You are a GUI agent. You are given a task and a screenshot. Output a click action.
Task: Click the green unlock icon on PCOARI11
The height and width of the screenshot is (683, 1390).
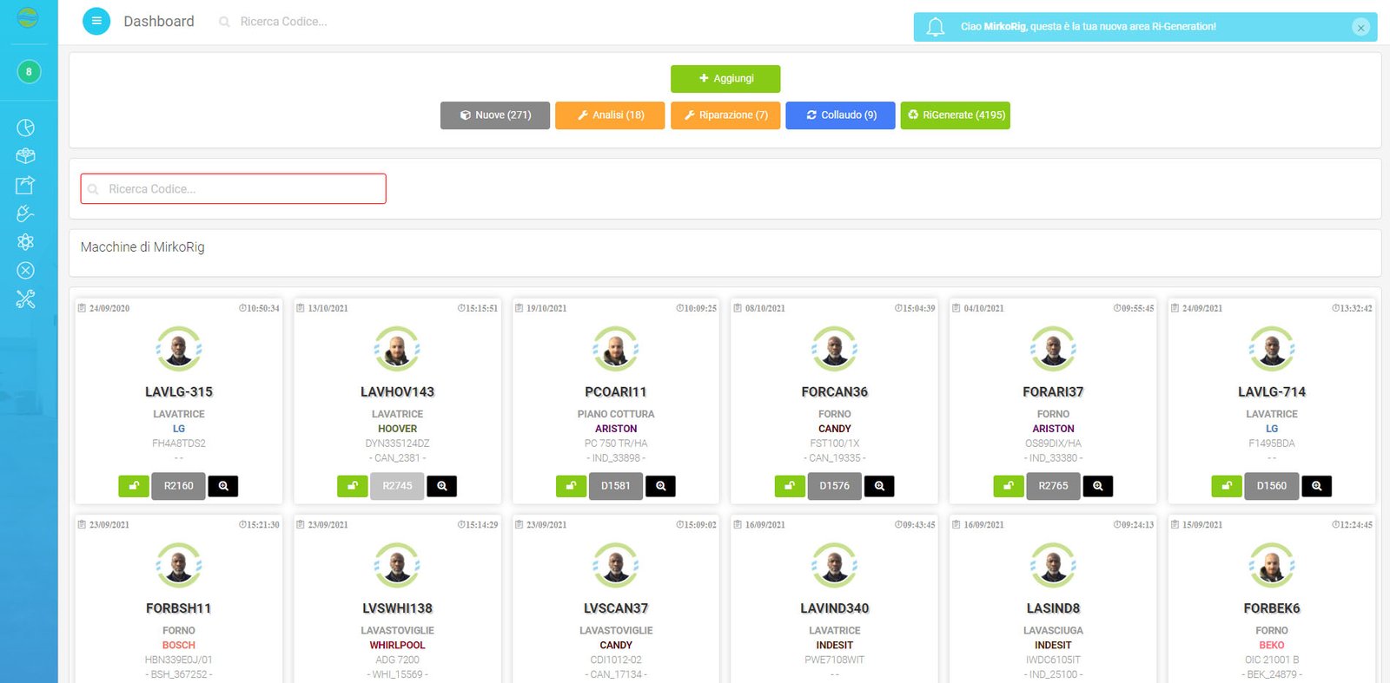[571, 486]
